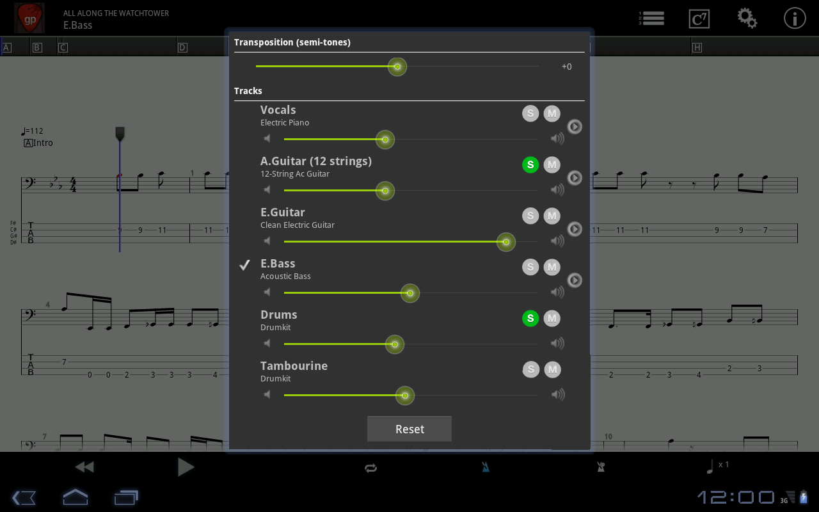Image resolution: width=819 pixels, height=512 pixels.
Task: Mute the E.Guitar track
Action: coord(552,216)
